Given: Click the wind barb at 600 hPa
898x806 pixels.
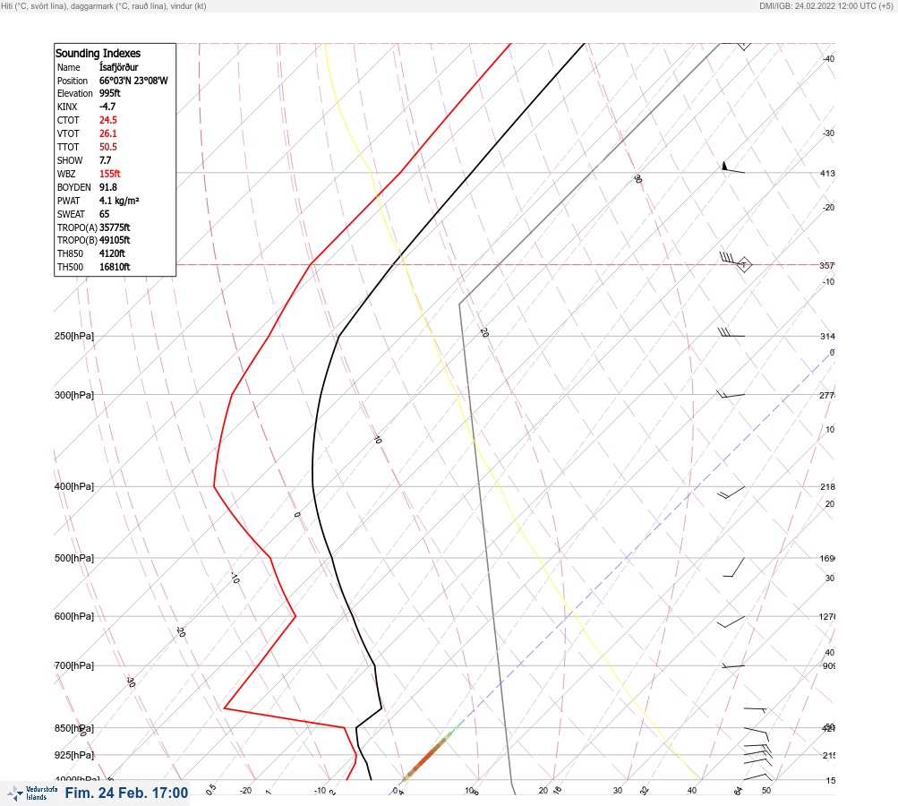Looking at the screenshot, I should (731, 622).
